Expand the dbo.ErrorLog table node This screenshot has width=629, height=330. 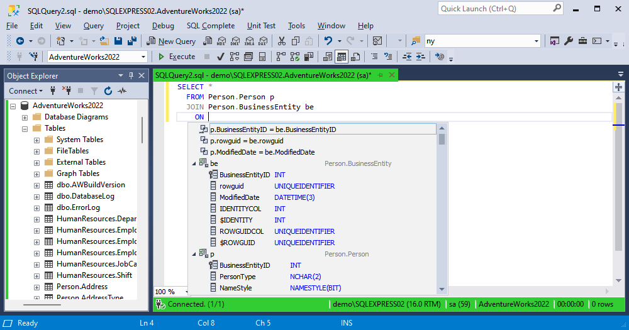[36, 208]
